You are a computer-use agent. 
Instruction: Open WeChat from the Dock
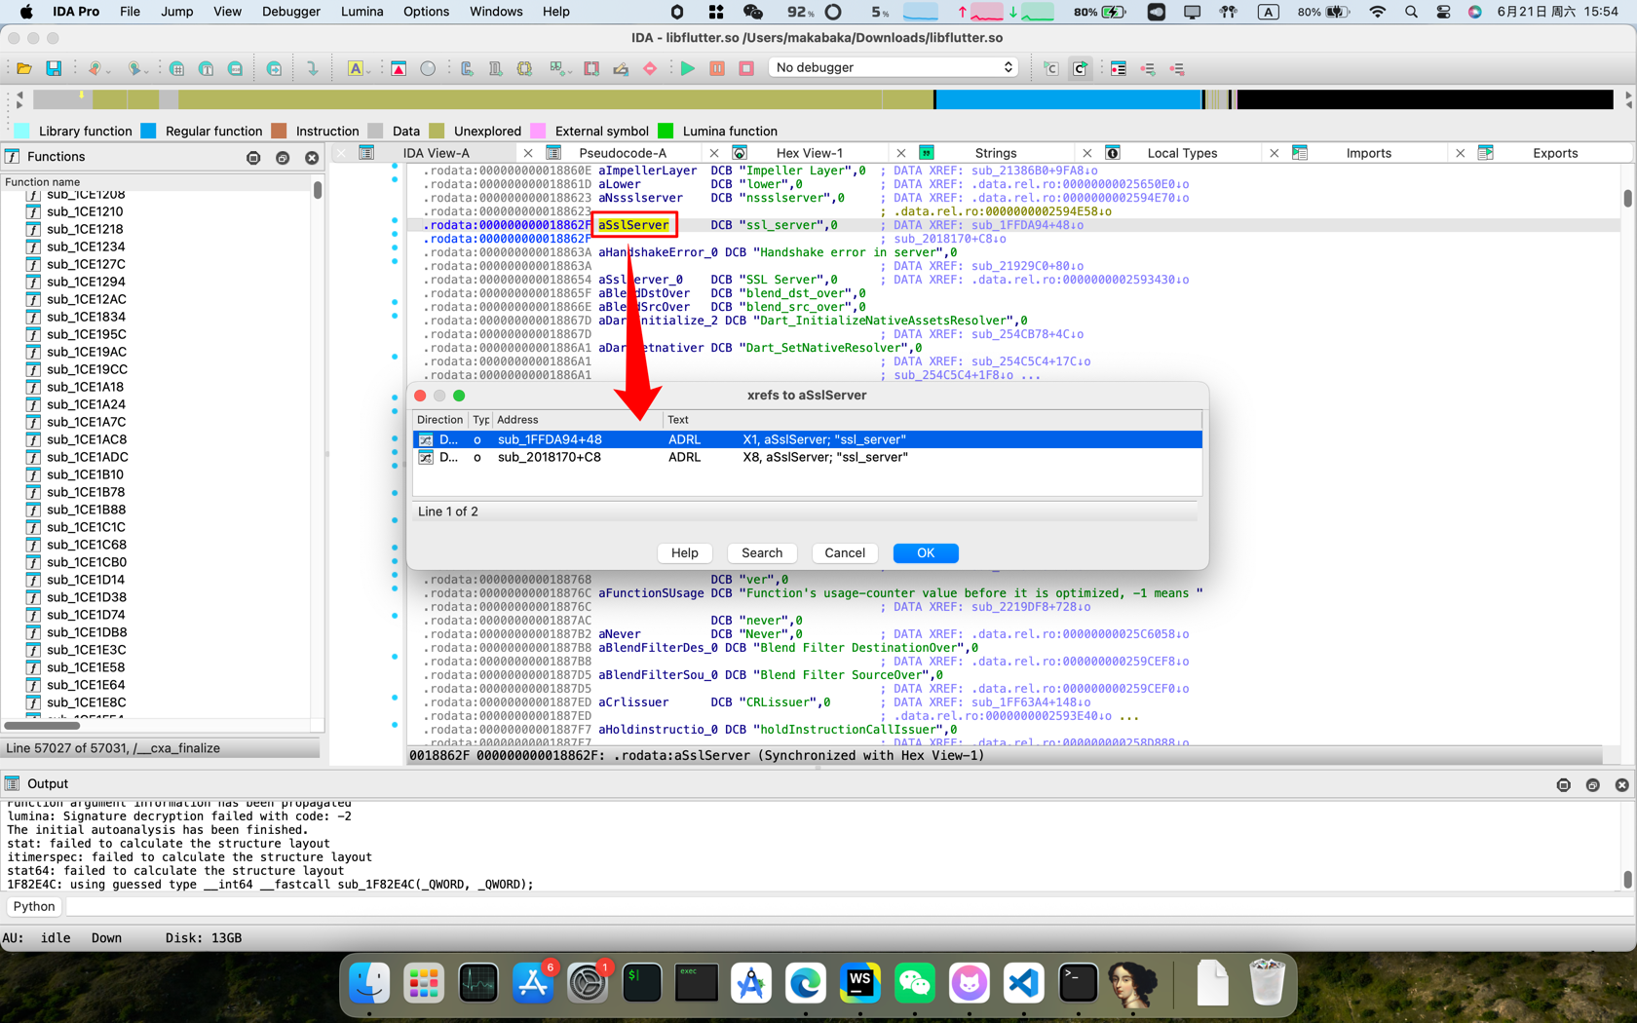pyautogui.click(x=914, y=984)
